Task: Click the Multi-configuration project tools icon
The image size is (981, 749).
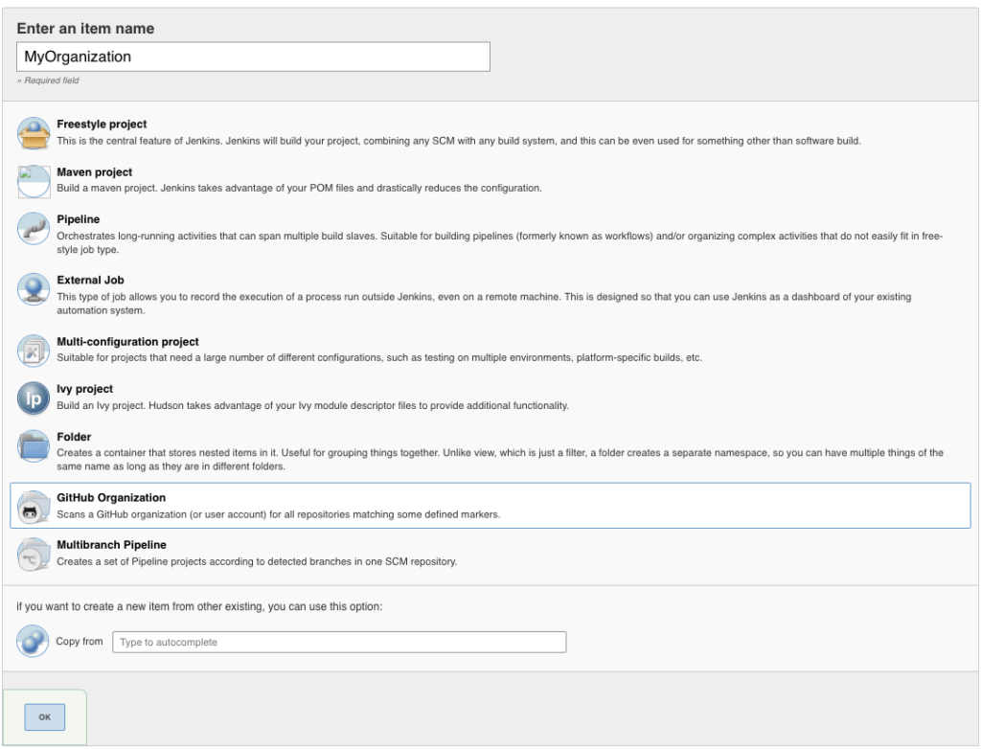Action: [34, 351]
